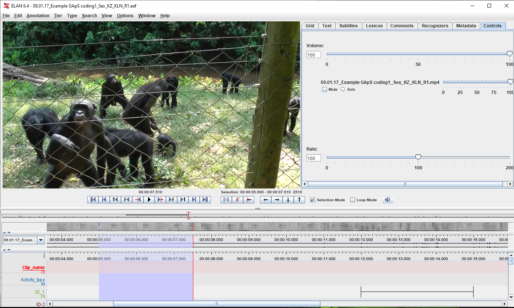Go to end of media
This screenshot has height=308, width=514.
[205, 200]
